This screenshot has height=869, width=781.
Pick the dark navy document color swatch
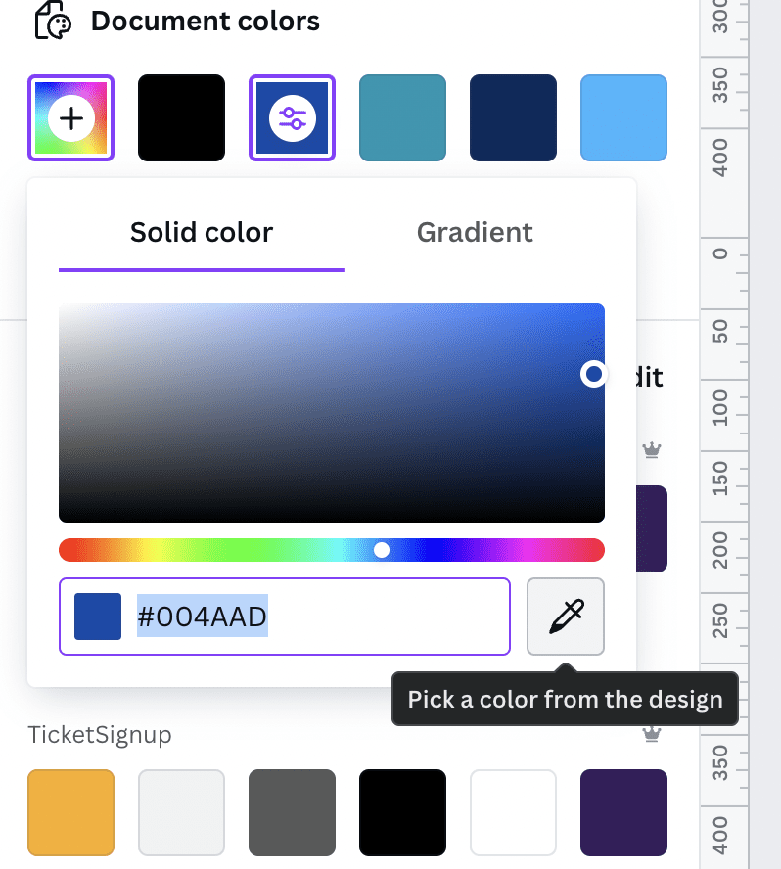[513, 118]
